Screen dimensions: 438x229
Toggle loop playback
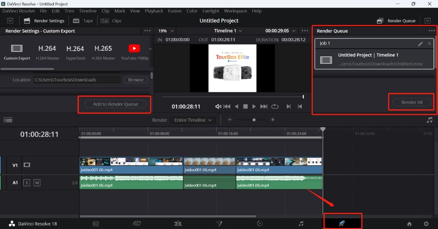[x=275, y=107]
